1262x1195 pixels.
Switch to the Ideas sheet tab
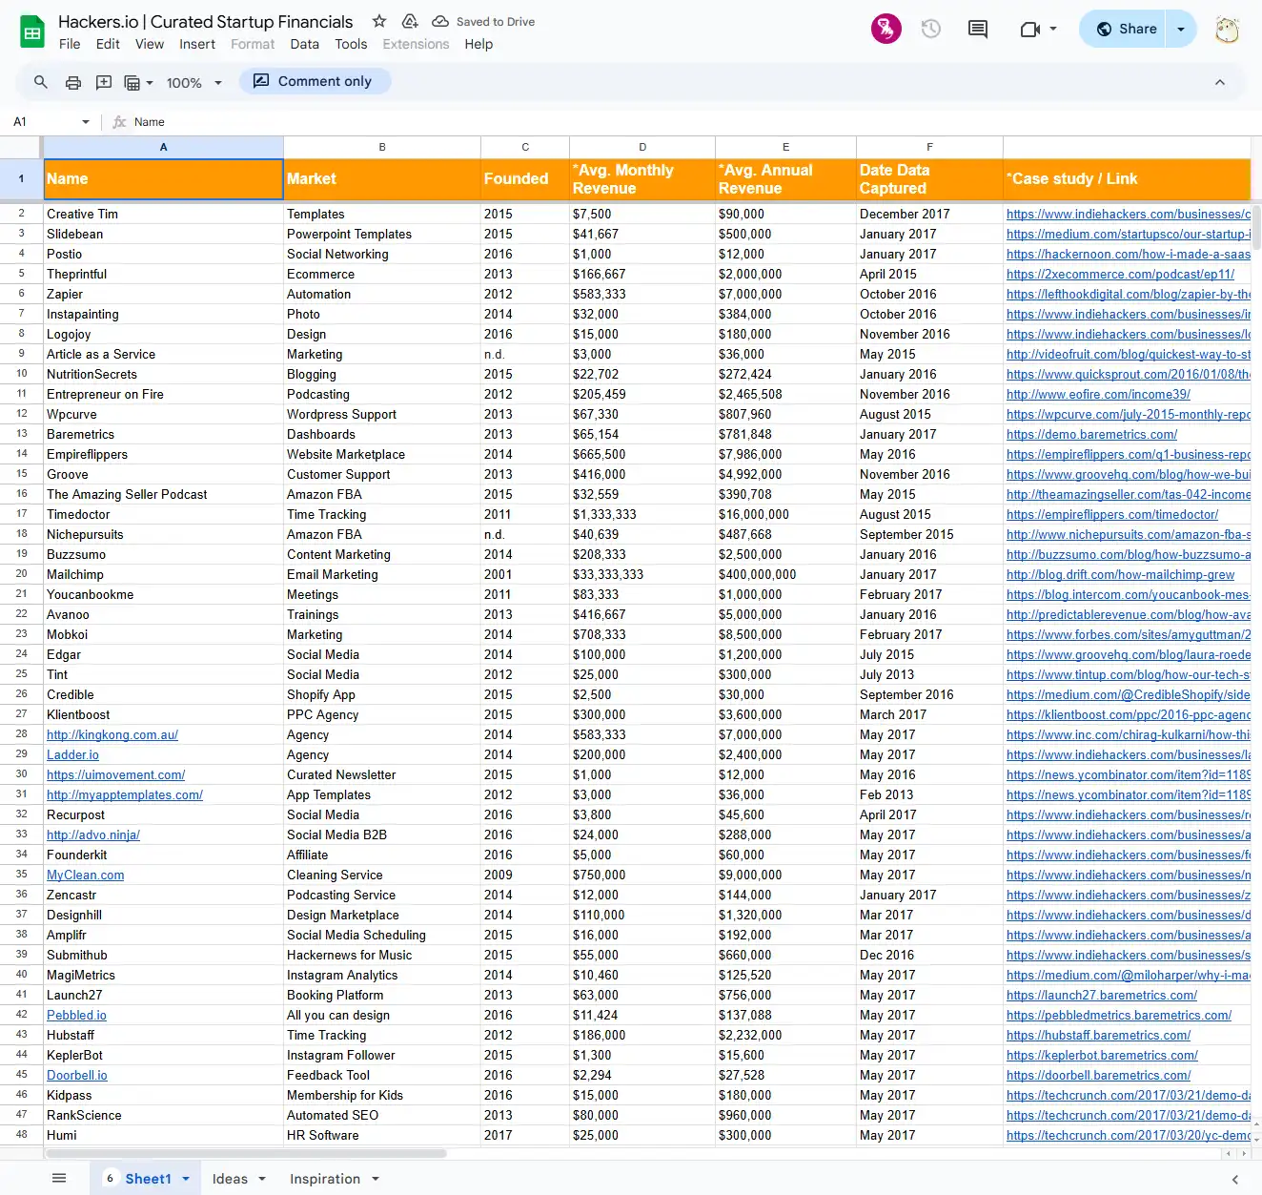(230, 1179)
